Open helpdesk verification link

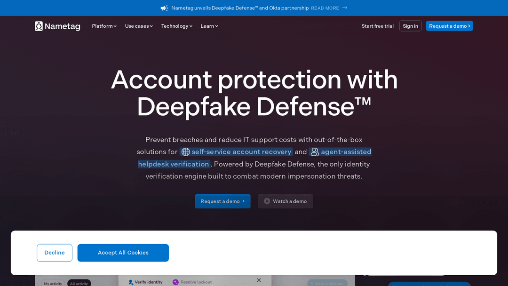174,164
